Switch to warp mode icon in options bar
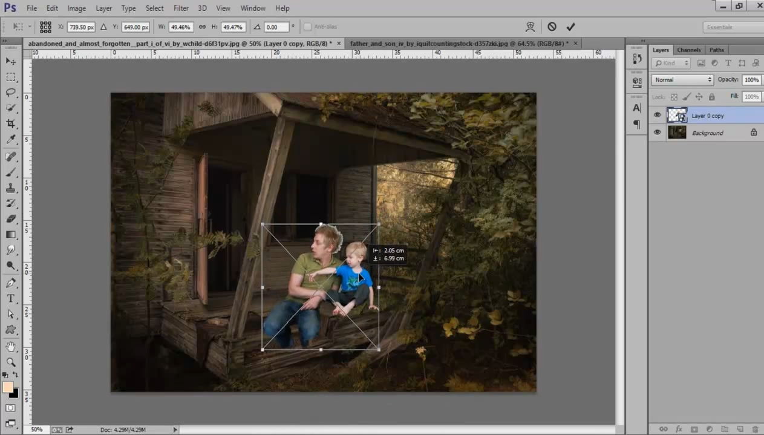The height and width of the screenshot is (435, 764). (x=531, y=27)
